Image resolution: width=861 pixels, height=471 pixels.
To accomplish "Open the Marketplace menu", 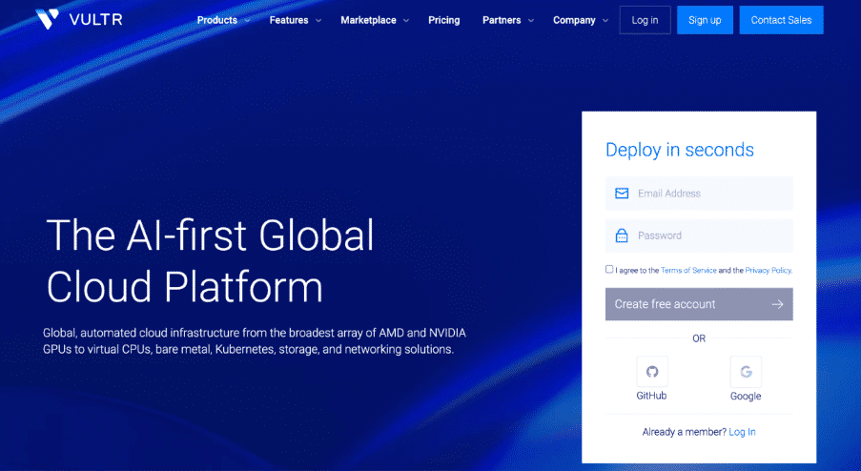I will tap(368, 20).
